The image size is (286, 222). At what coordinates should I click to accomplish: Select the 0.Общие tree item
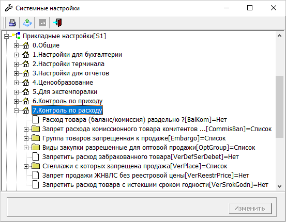(x=46, y=45)
